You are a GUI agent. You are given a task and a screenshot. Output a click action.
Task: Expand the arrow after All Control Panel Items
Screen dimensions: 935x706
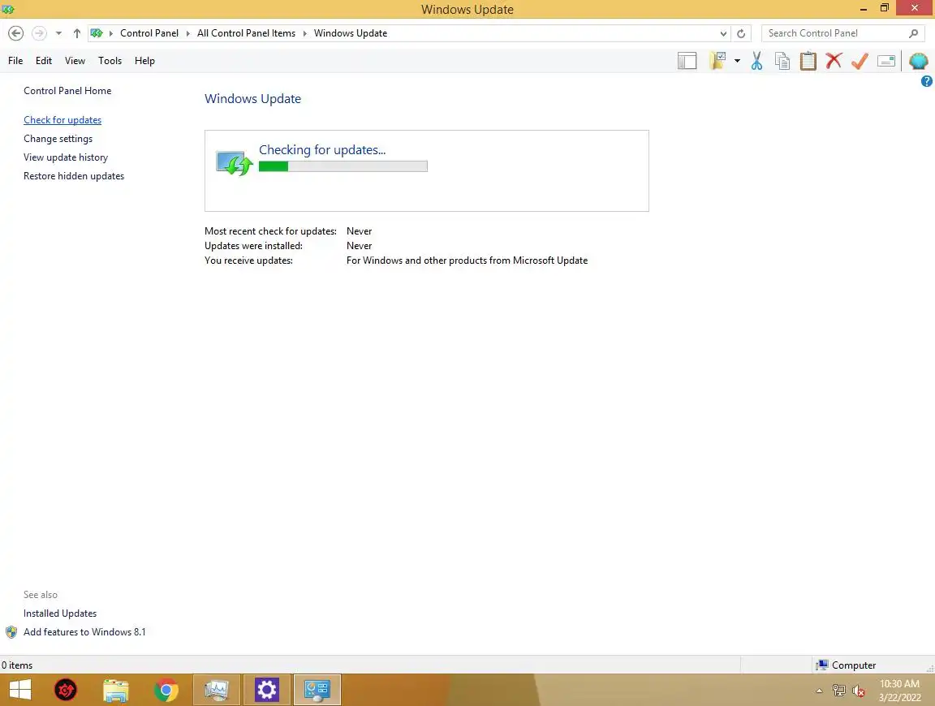(x=304, y=33)
